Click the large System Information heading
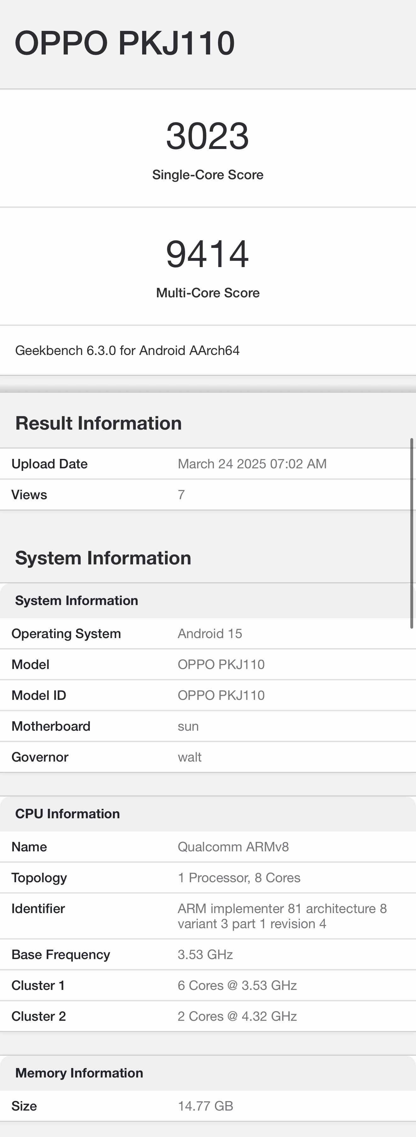Screen dimensions: 416x1137 [103, 558]
